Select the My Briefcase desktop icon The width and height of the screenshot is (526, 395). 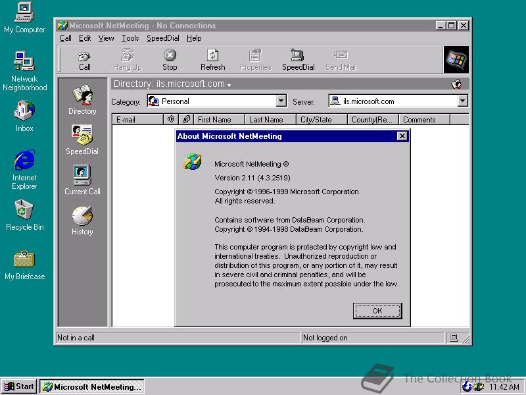pyautogui.click(x=24, y=265)
